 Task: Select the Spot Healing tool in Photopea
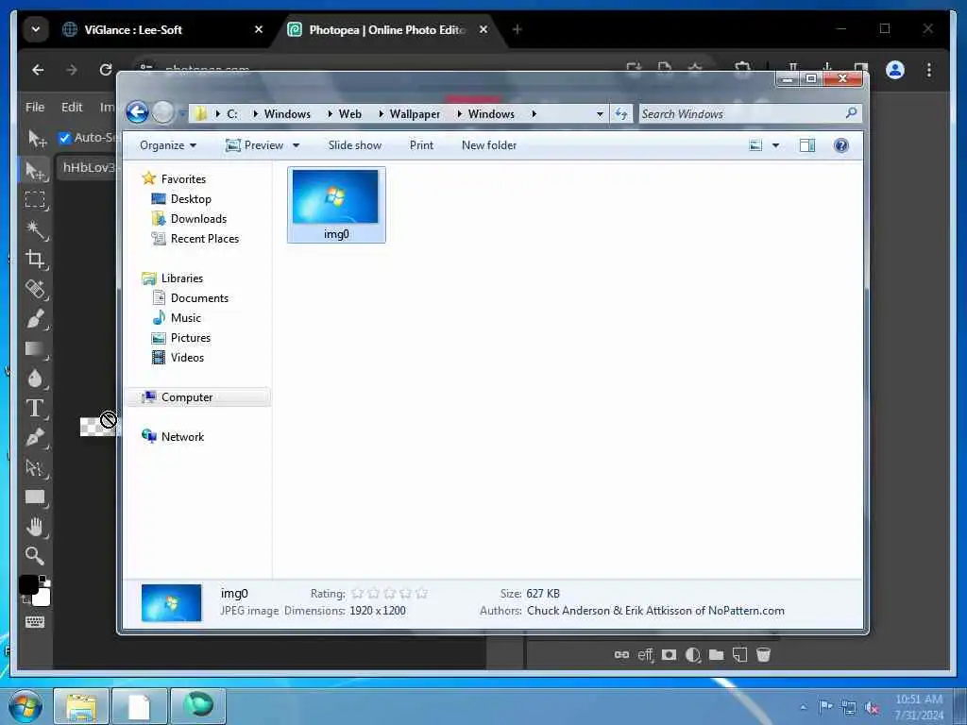pyautogui.click(x=36, y=289)
